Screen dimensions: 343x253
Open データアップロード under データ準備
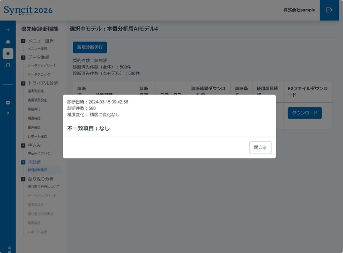[x=42, y=66]
